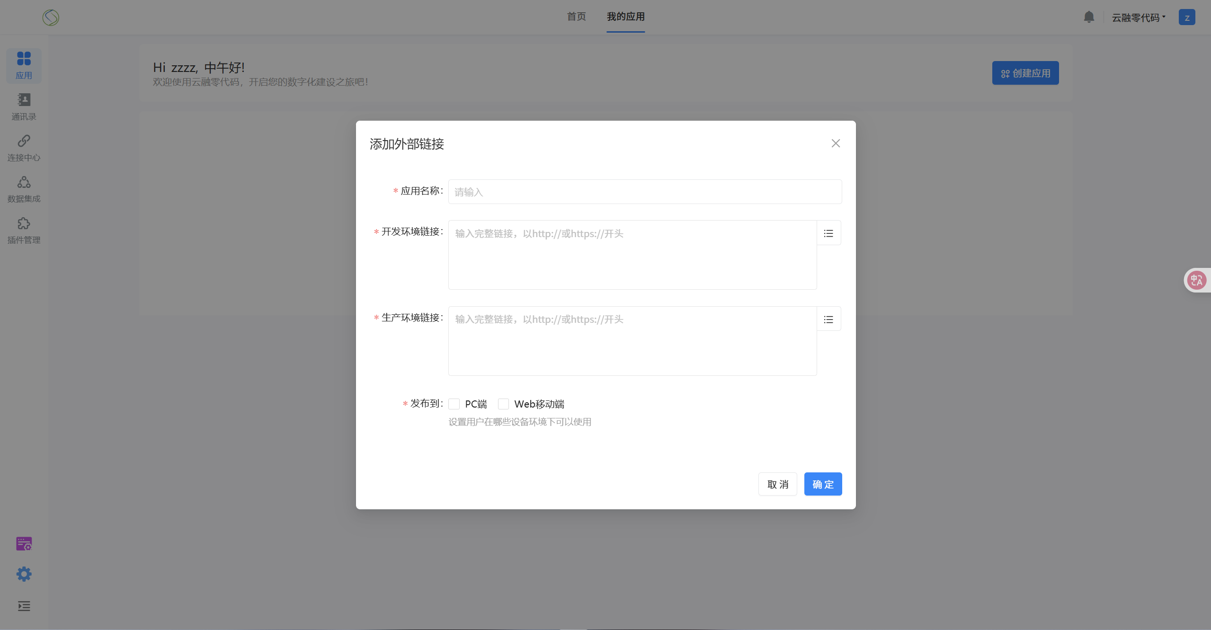Collapse the sidebar menu icon
Image resolution: width=1211 pixels, height=630 pixels.
(24, 606)
